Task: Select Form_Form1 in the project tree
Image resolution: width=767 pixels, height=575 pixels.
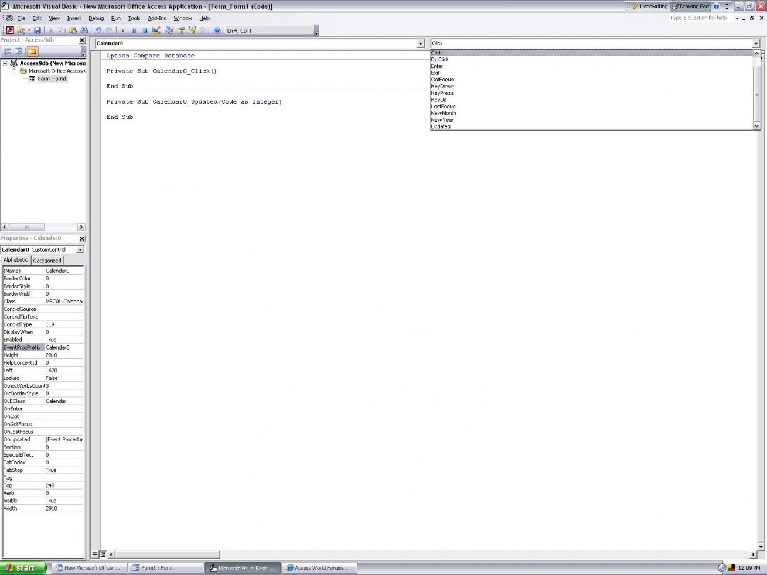Action: point(52,79)
